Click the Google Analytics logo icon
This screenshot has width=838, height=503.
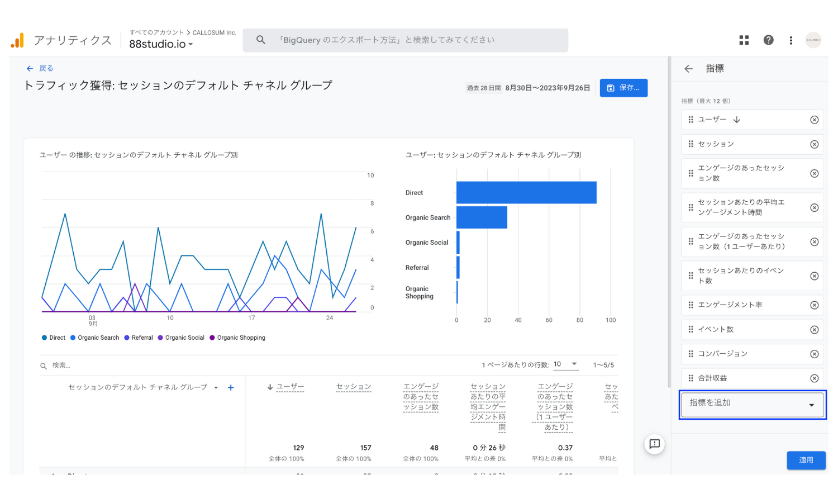pos(18,40)
